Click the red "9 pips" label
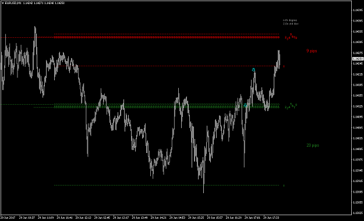The image size is (364, 221). tap(312, 51)
